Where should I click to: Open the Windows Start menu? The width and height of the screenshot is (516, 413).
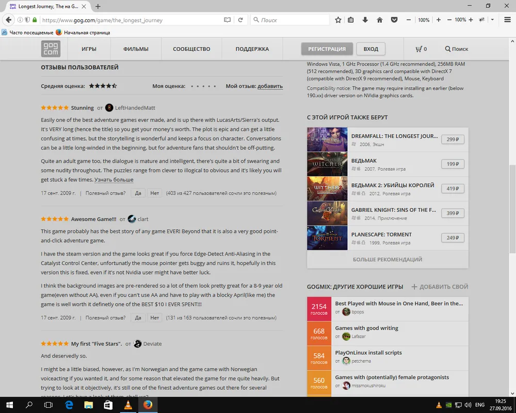tap(9, 405)
